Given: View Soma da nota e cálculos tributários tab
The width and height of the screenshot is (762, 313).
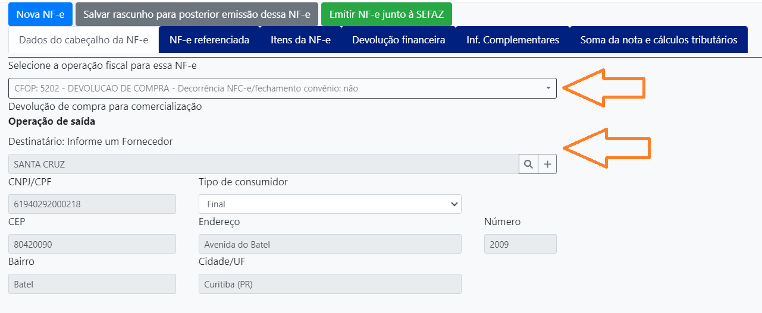Looking at the screenshot, I should coord(658,40).
